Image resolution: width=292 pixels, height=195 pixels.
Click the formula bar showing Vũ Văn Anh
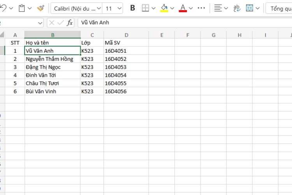(185, 23)
